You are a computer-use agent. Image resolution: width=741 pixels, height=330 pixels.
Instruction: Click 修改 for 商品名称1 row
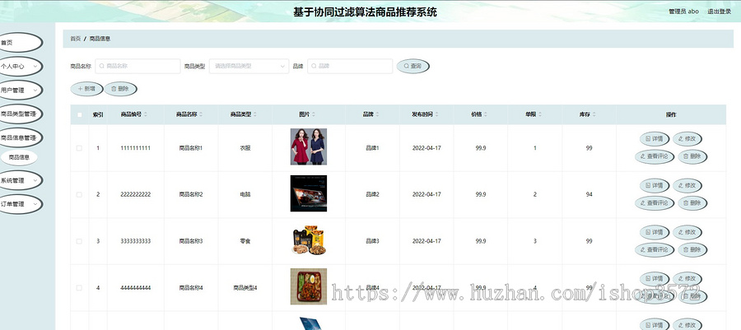(687, 139)
